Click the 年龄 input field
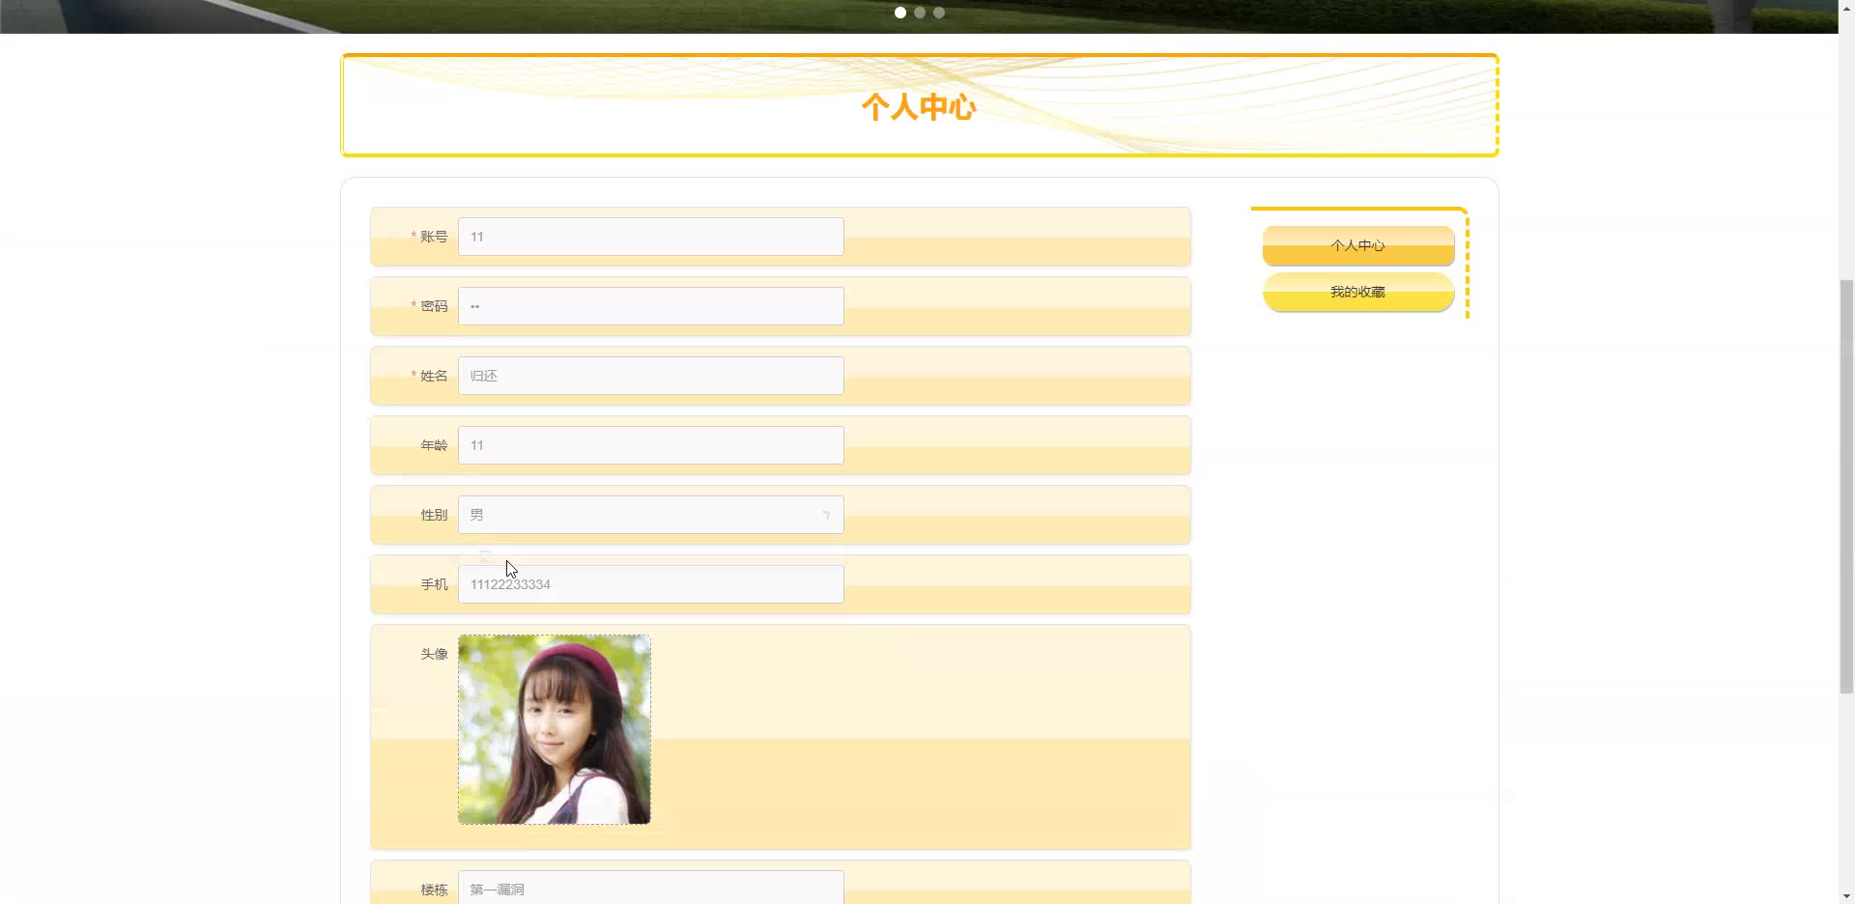Image resolution: width=1855 pixels, height=904 pixels. (650, 445)
